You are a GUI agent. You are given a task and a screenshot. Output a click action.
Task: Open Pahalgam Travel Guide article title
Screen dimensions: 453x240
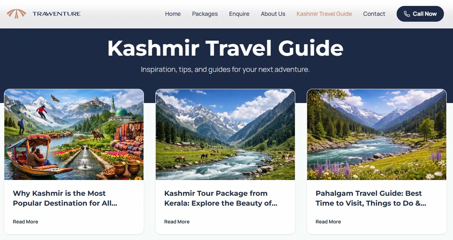click(371, 198)
